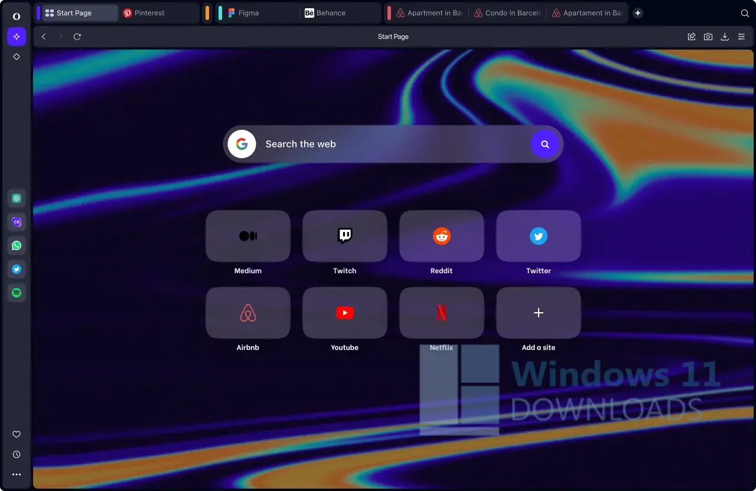Open the Opera menu logo
This screenshot has height=491, width=756.
pos(17,16)
